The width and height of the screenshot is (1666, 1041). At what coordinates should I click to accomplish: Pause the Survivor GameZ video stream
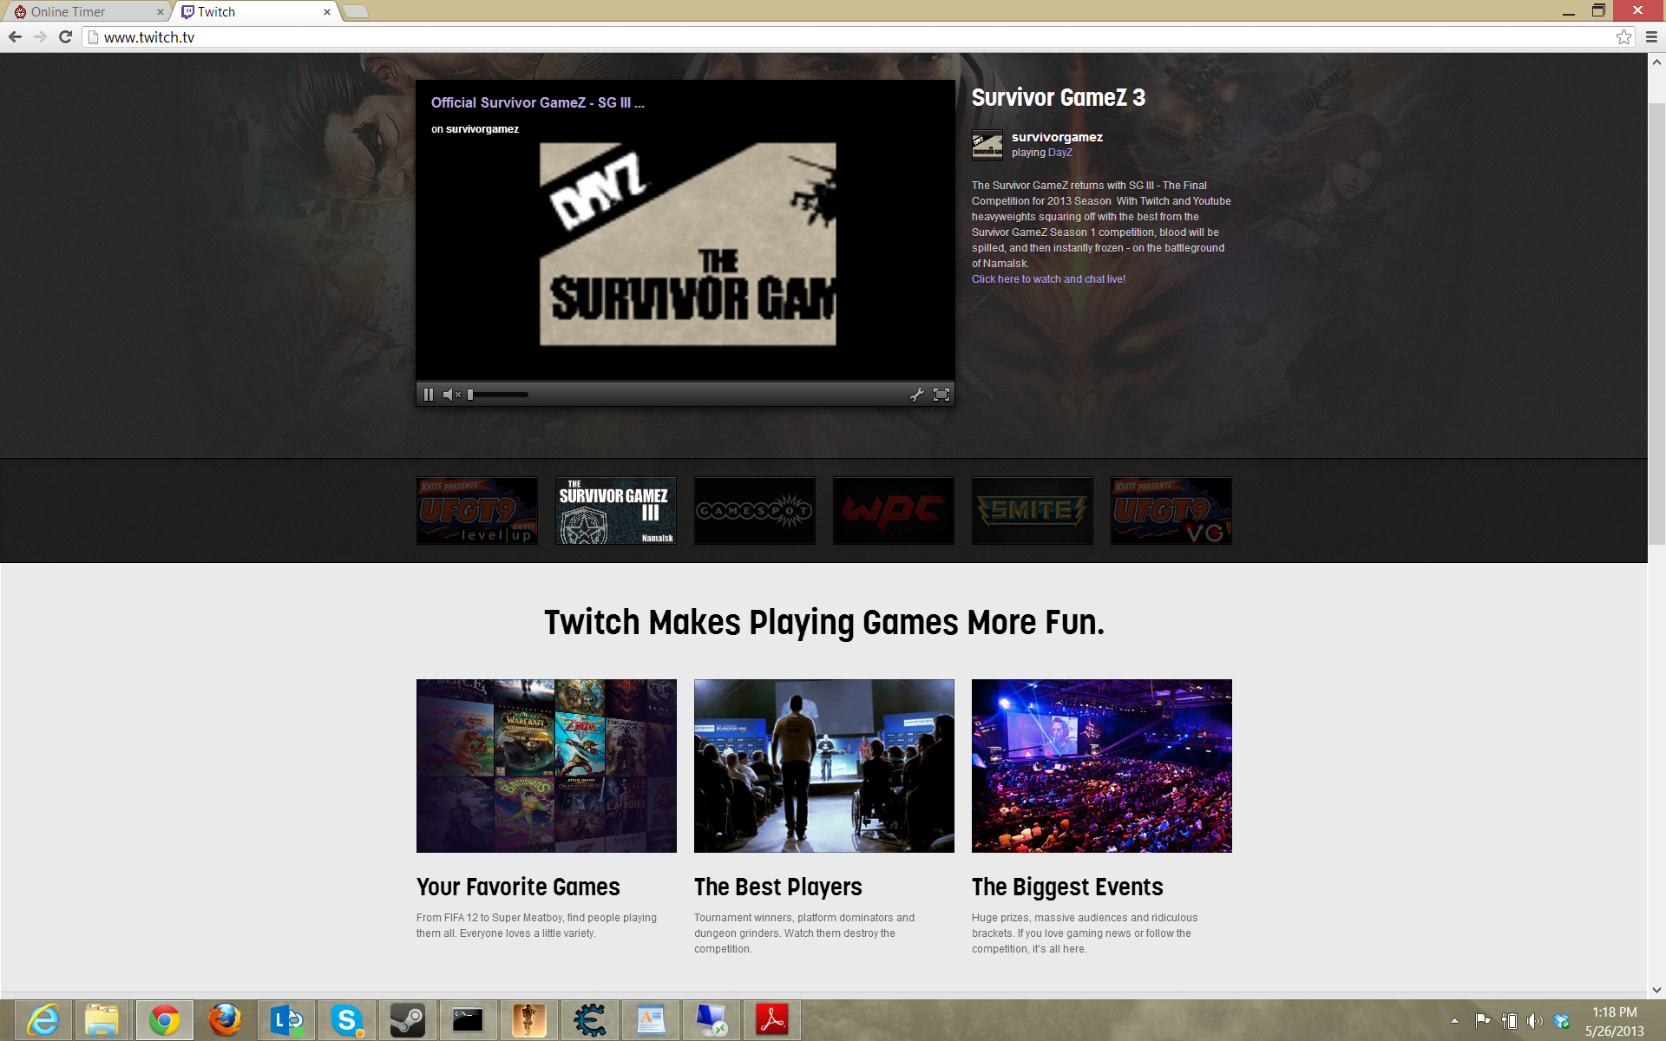pyautogui.click(x=429, y=395)
